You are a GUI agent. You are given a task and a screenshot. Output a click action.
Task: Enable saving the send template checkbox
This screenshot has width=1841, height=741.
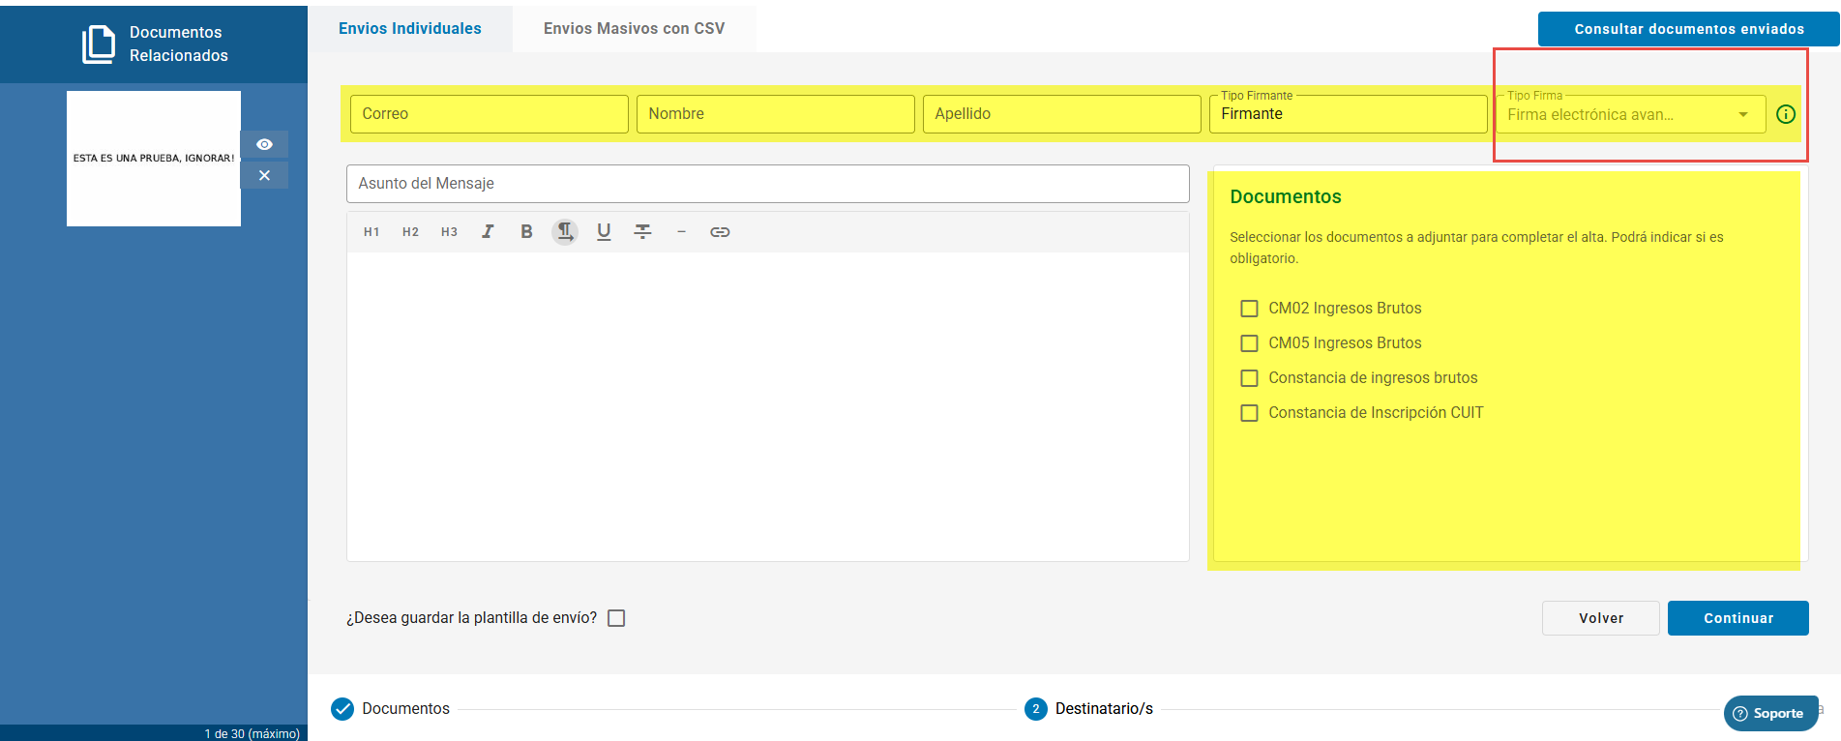[616, 618]
